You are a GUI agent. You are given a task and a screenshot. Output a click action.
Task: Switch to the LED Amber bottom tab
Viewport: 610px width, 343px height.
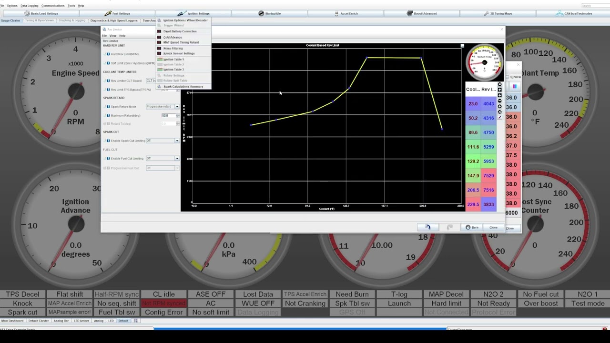(81, 321)
